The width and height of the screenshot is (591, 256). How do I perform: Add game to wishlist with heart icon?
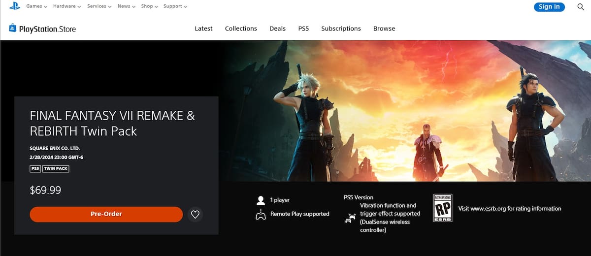tap(195, 214)
